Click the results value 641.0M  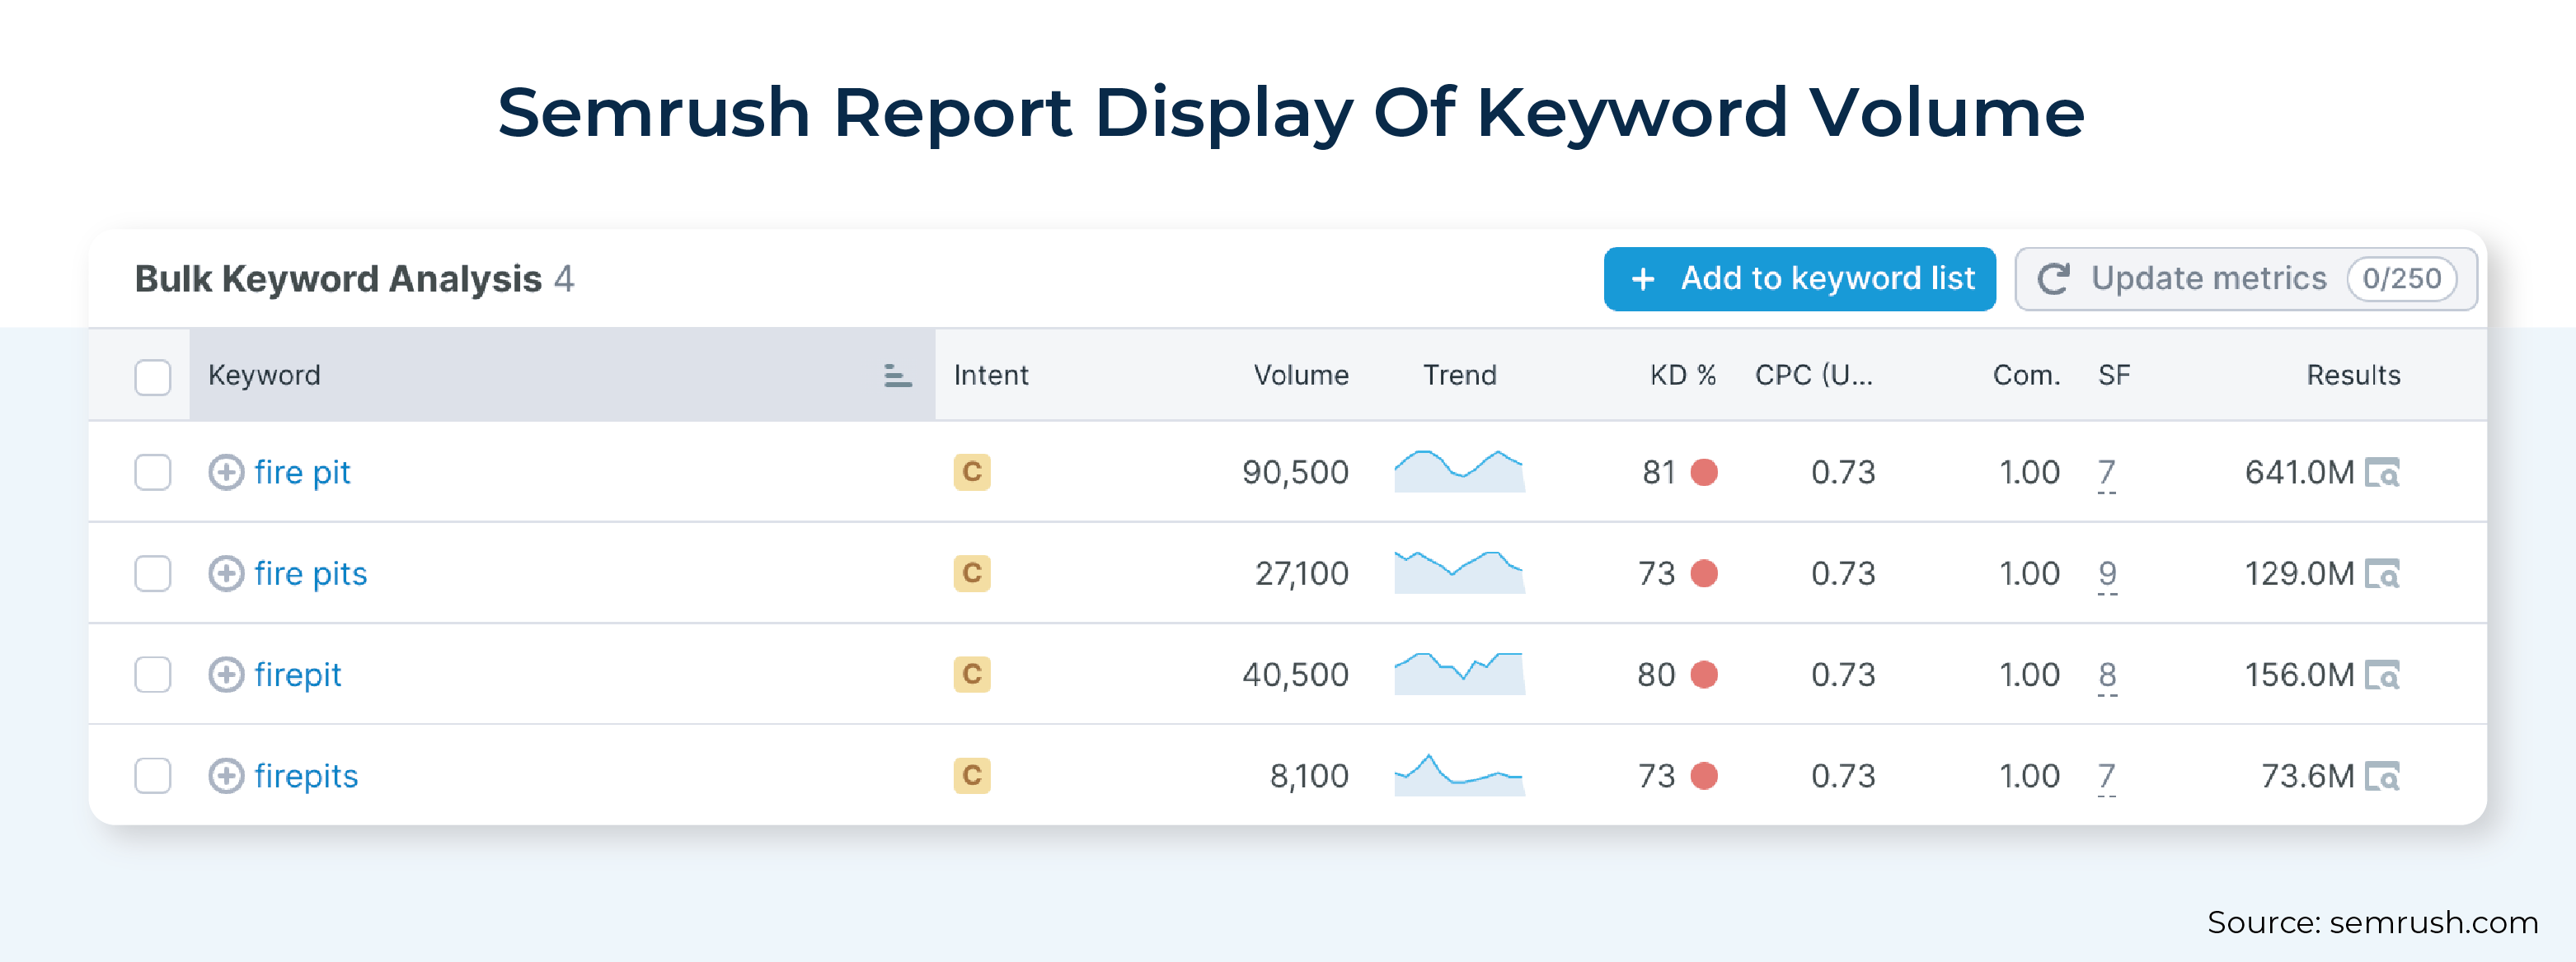click(2299, 473)
